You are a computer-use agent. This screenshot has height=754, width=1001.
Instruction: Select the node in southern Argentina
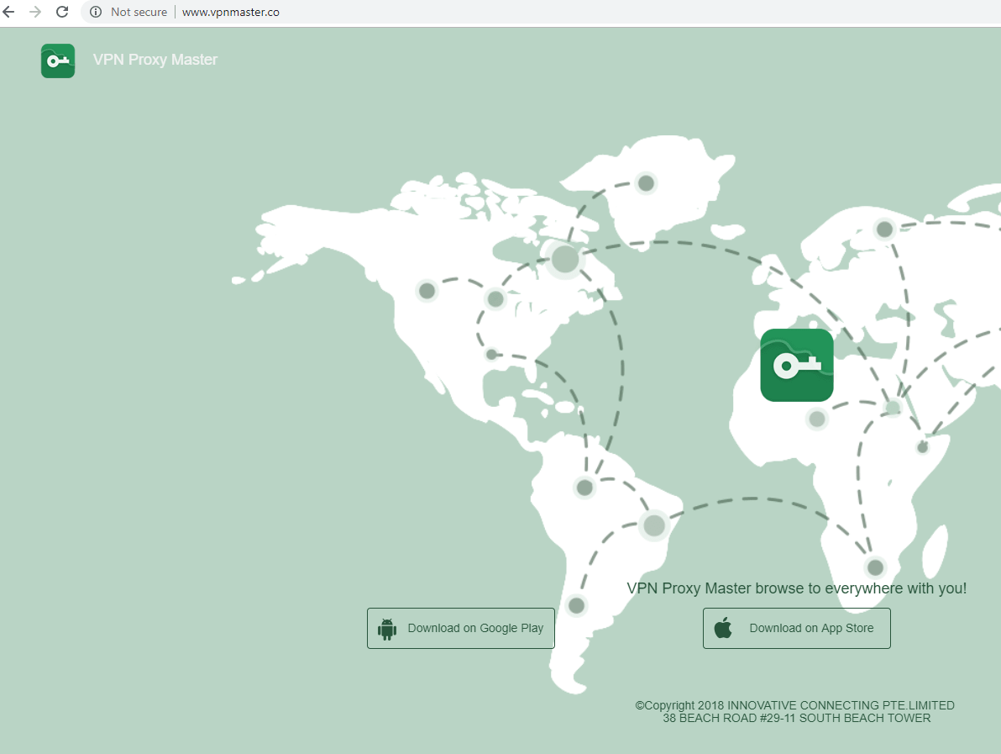[576, 604]
